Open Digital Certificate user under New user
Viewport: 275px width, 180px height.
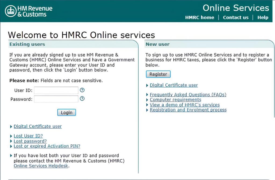pyautogui.click(x=174, y=85)
